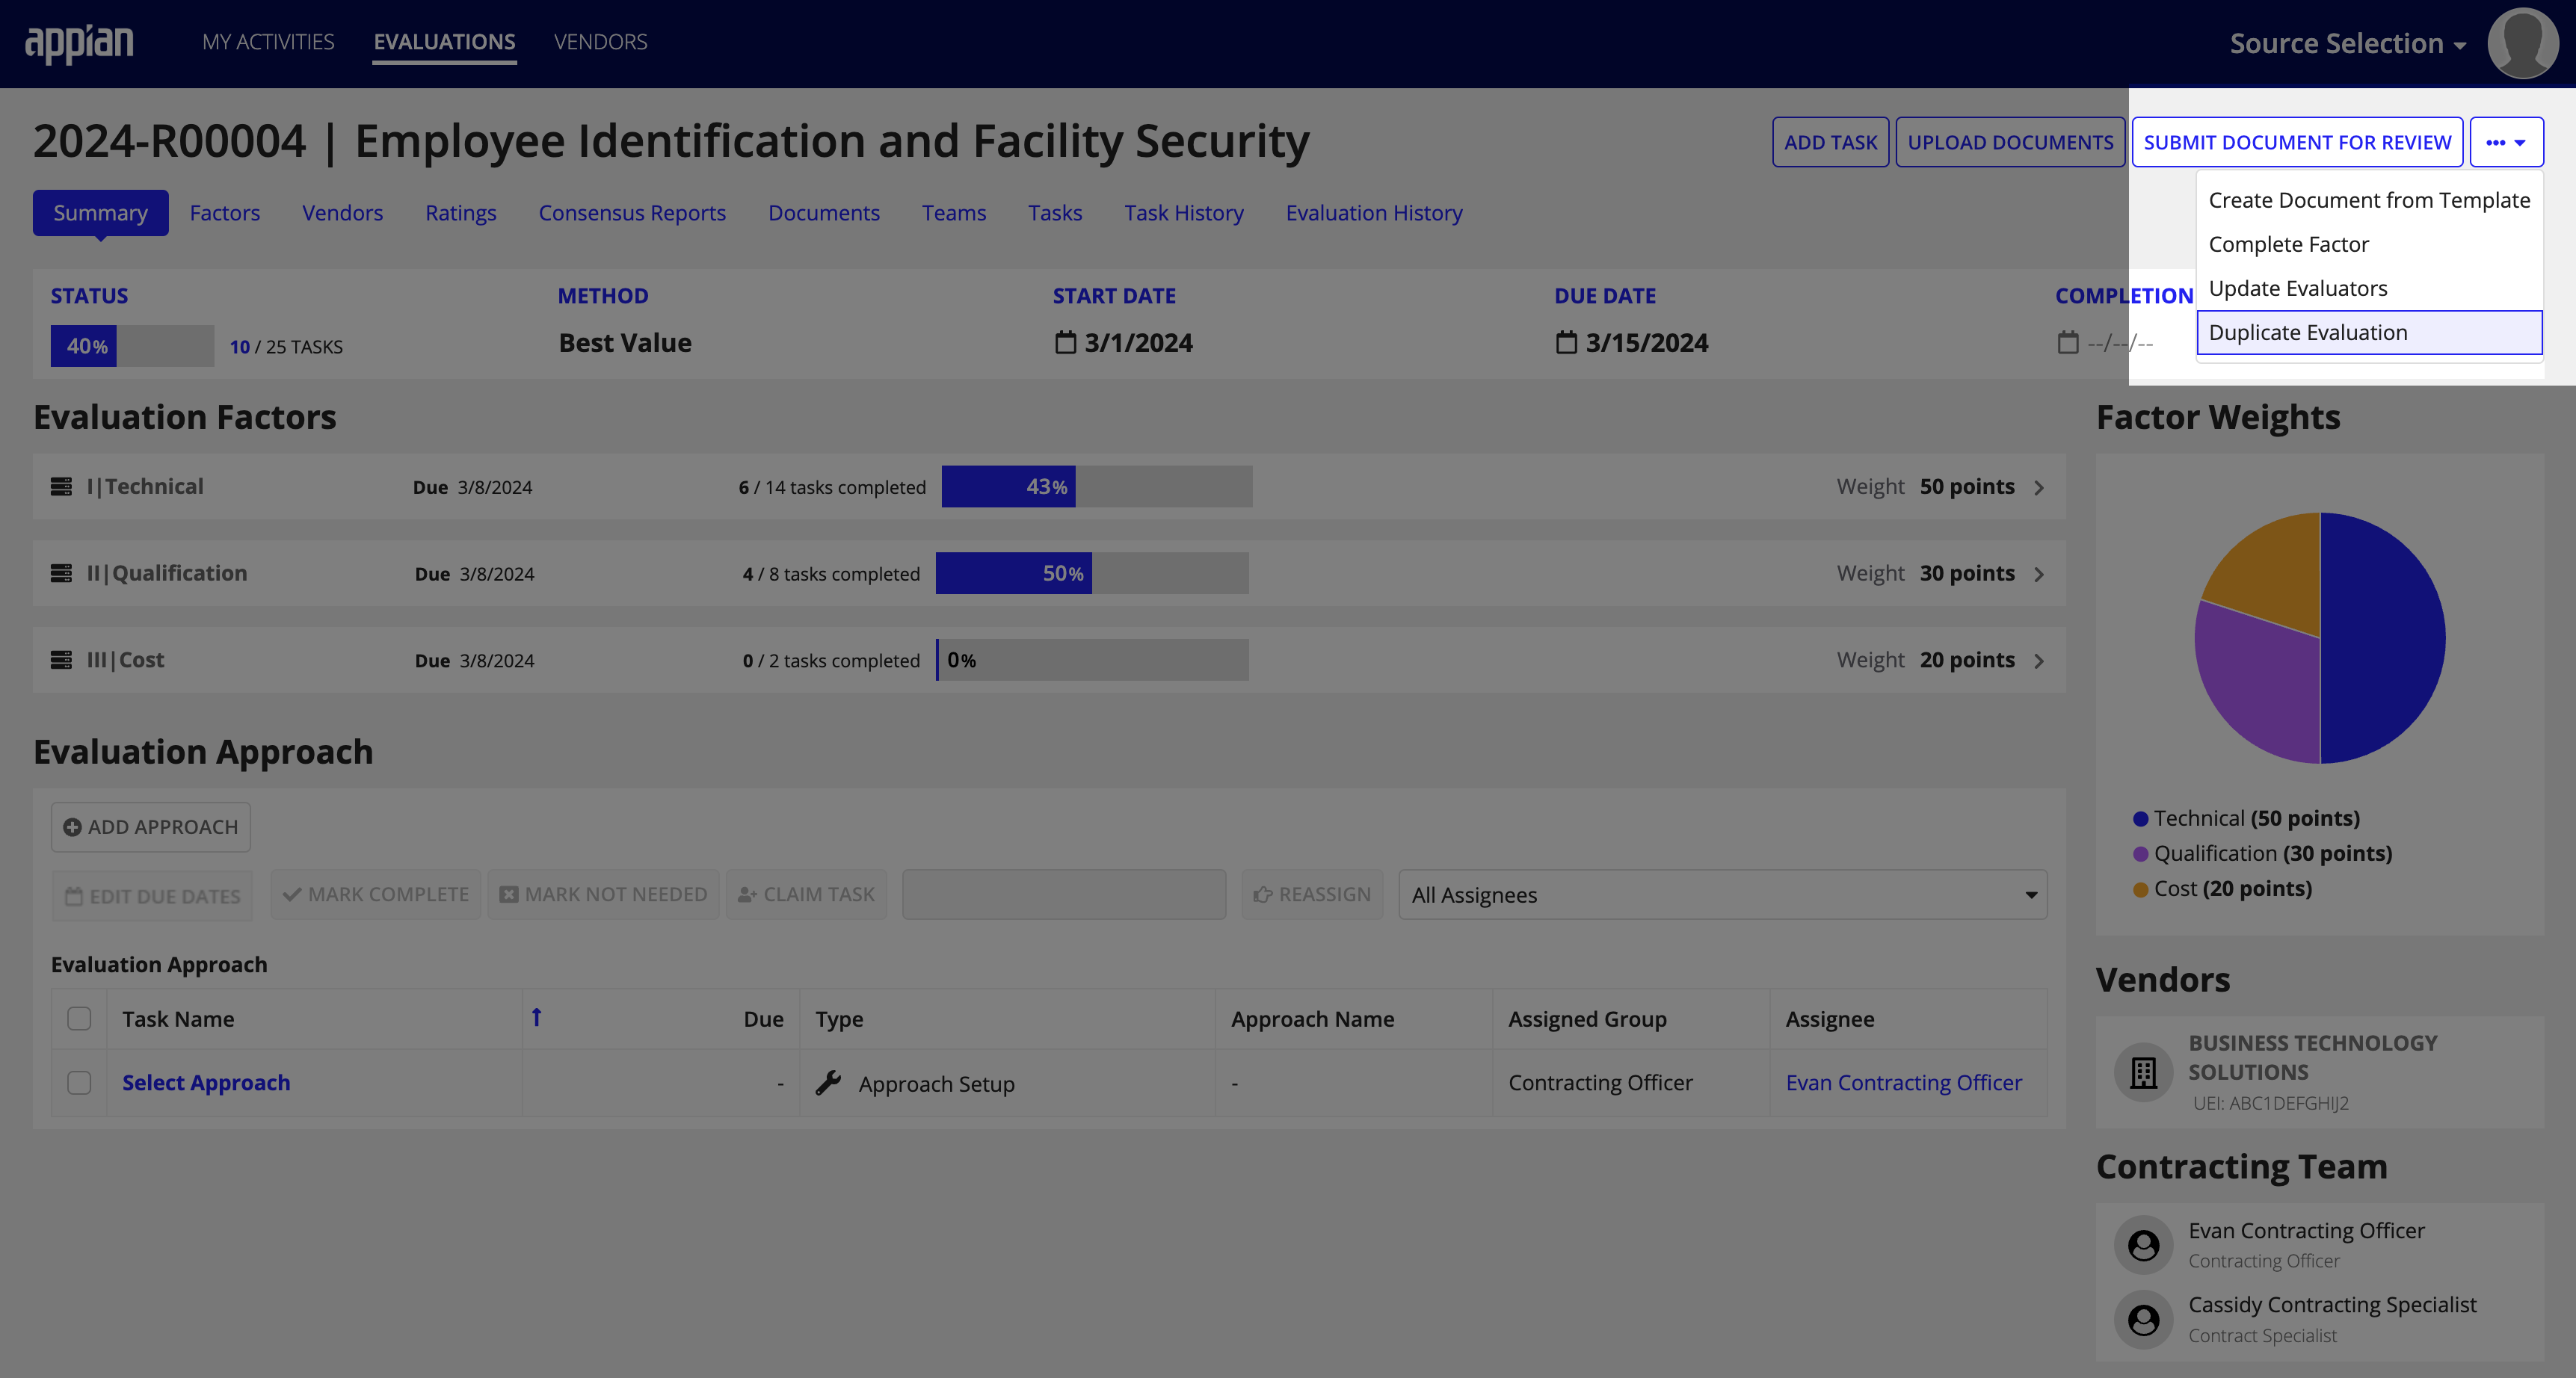Click the reorder handle icon for Technical factor
The image size is (2576, 1378).
60,486
